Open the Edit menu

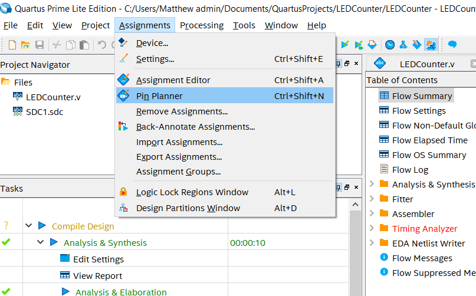35,25
